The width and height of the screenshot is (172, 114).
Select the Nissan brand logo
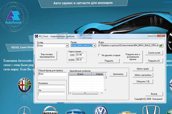pos(50,110)
